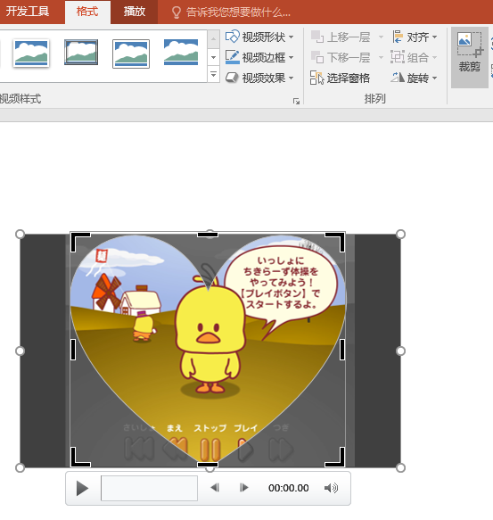Click the lightbulb tell-me icon
This screenshot has width=493, height=520.
coord(177,12)
